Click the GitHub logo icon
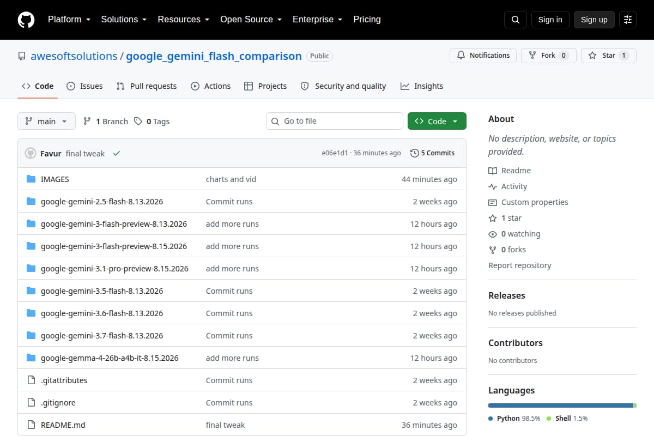This screenshot has height=436, width=654. click(x=26, y=20)
